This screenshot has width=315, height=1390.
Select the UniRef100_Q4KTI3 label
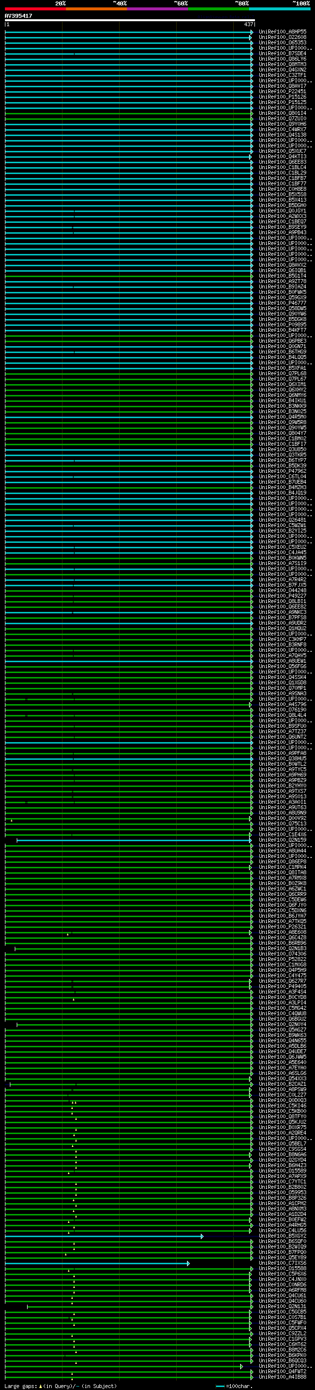click(283, 156)
